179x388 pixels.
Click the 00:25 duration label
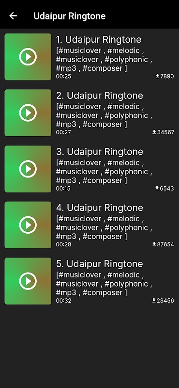63,76
